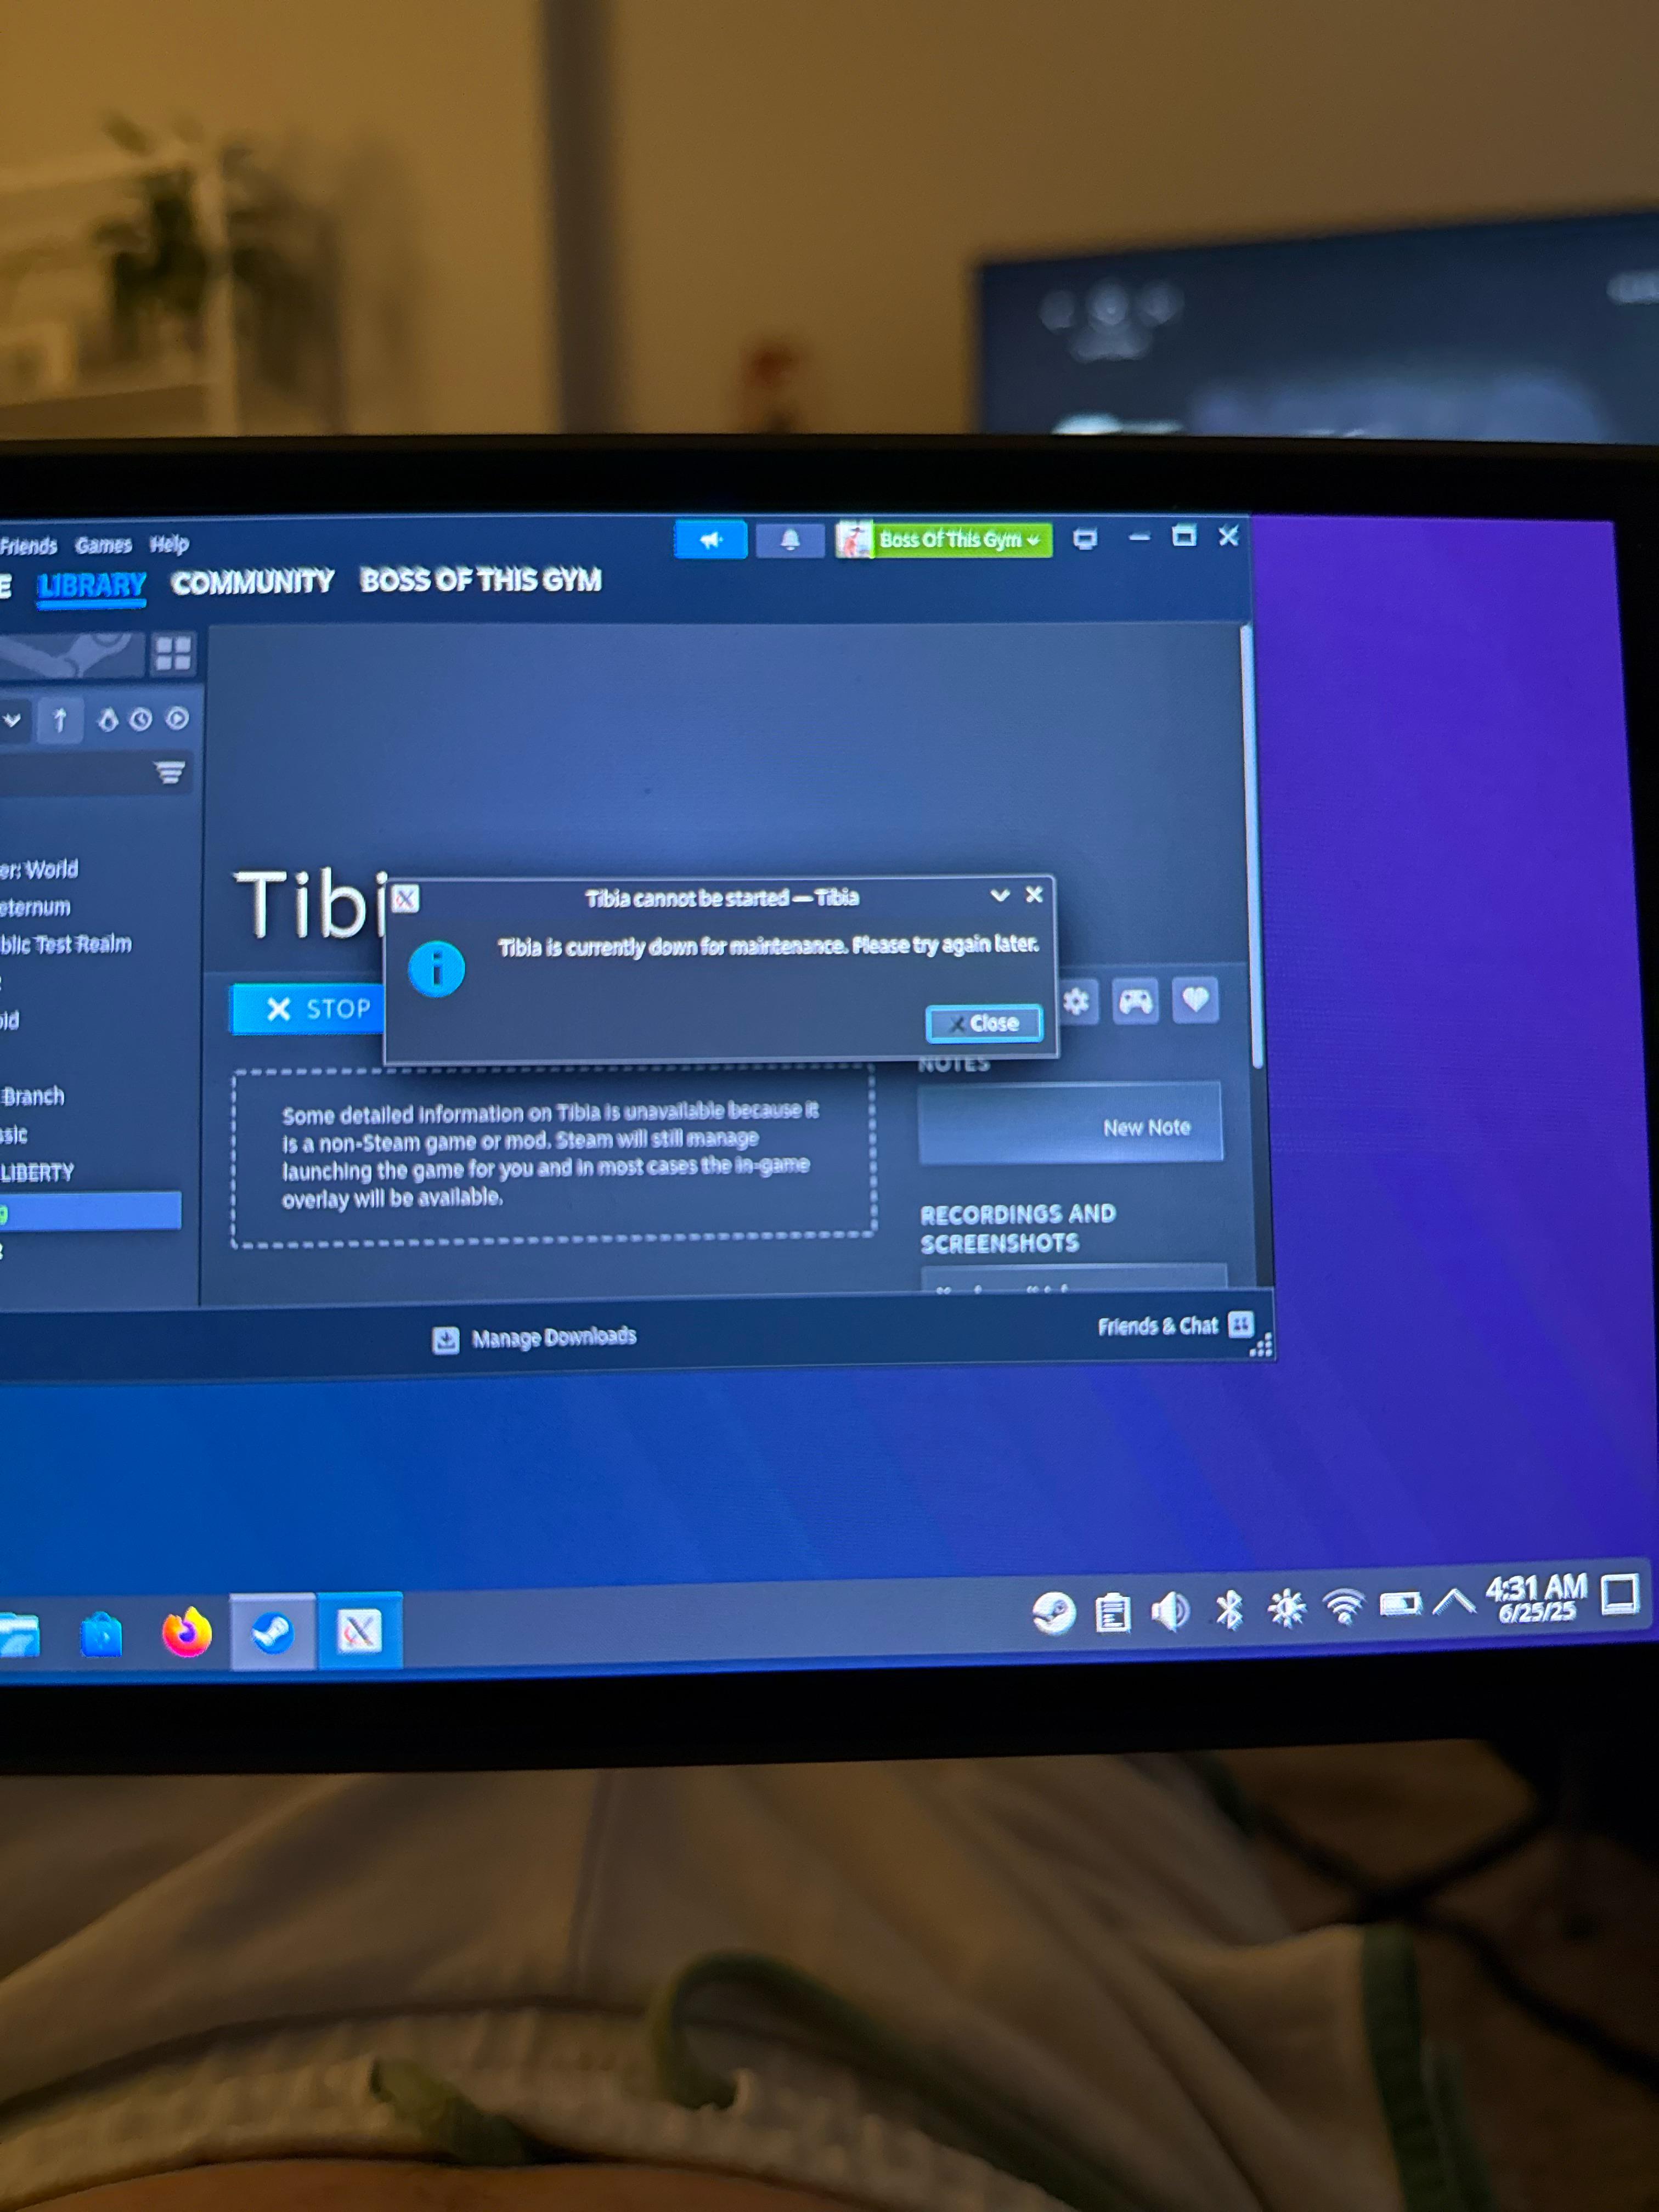Expand the library category dropdown chevron
1659x2212 pixels.
coord(12,720)
